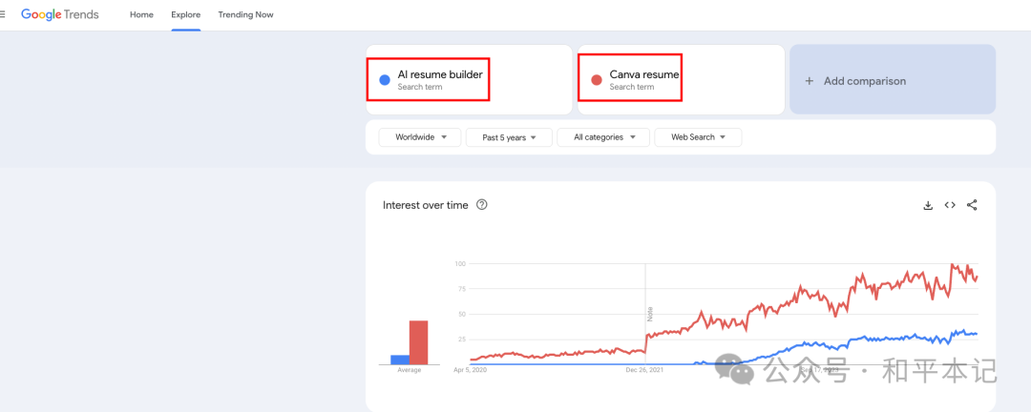Open the hamburger menu beside Google Trends
1031x412 pixels.
(2, 14)
